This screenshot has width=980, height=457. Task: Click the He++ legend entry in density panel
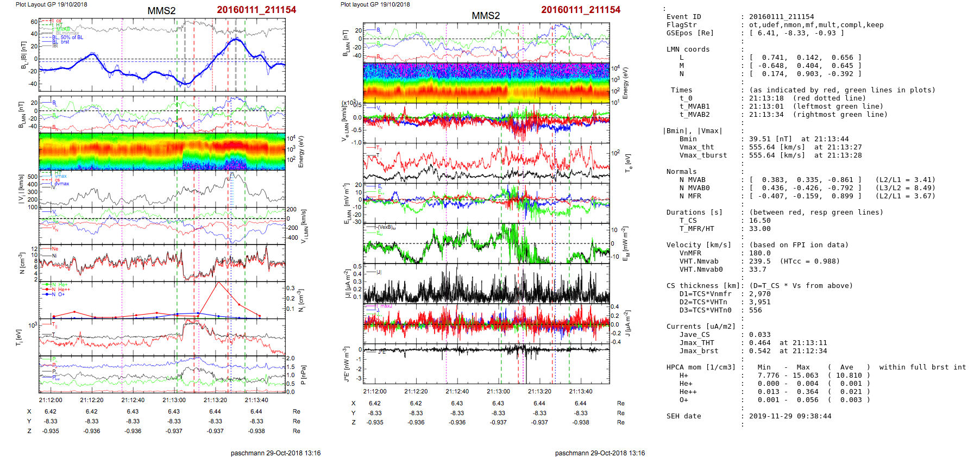(x=61, y=290)
